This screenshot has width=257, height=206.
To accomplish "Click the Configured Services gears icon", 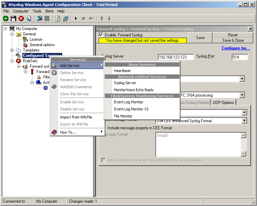I will point(18,55).
